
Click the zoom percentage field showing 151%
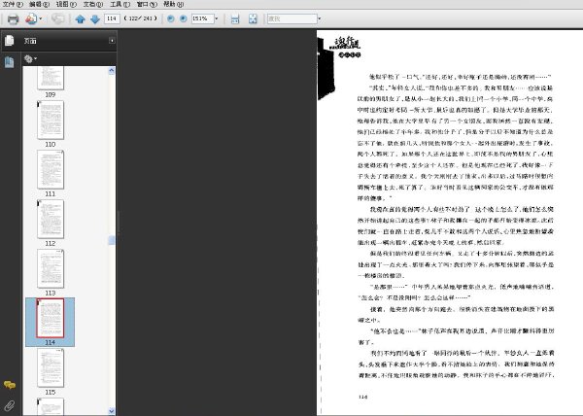point(202,18)
